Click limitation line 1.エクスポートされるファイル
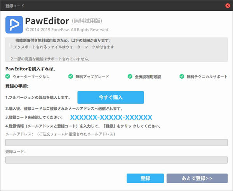The image size is (233, 191). [63, 47]
